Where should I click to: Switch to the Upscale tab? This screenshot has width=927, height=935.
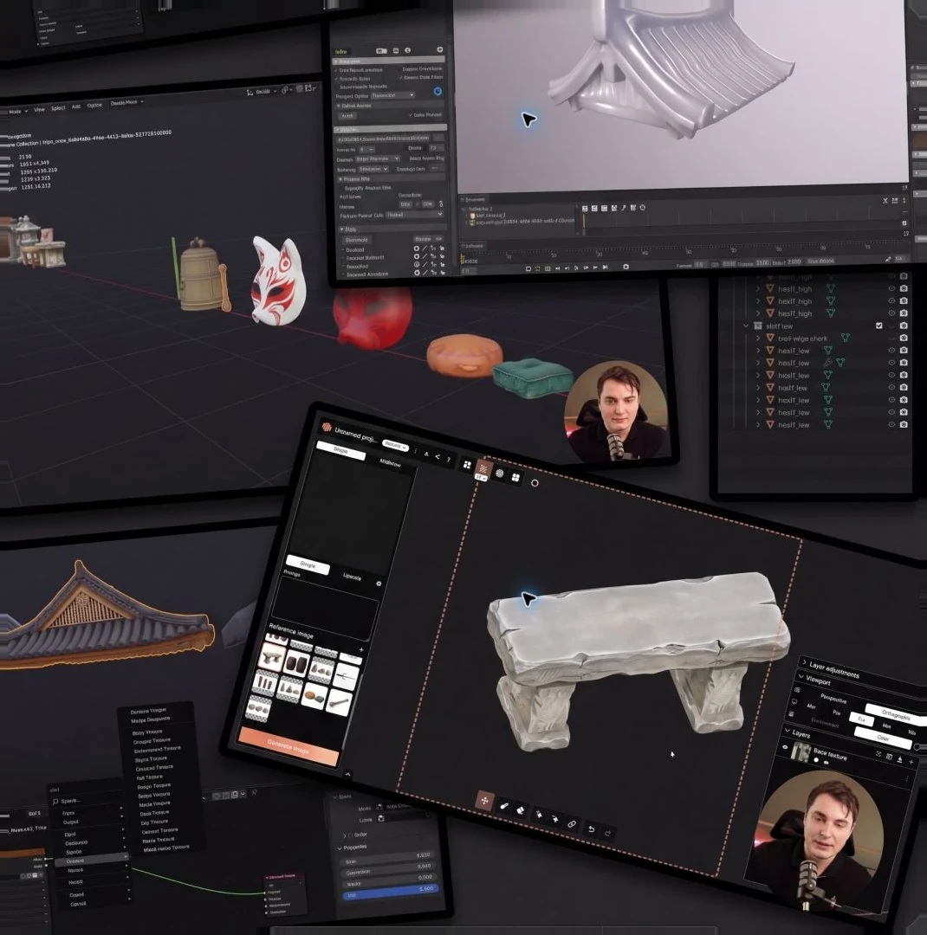(x=352, y=577)
